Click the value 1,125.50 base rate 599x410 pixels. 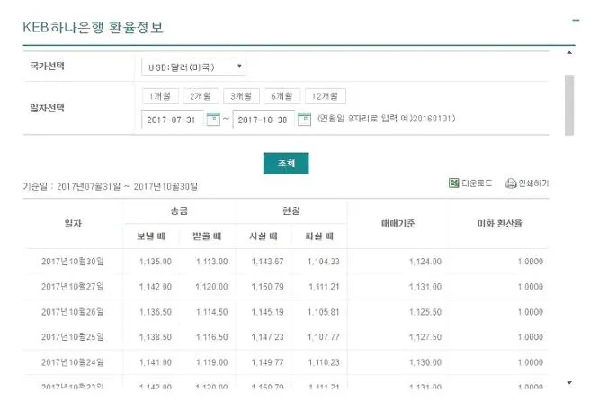coord(425,312)
